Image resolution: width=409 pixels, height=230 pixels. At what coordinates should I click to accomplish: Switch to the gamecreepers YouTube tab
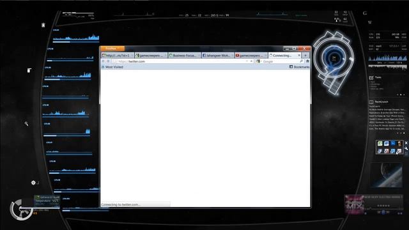coord(251,56)
